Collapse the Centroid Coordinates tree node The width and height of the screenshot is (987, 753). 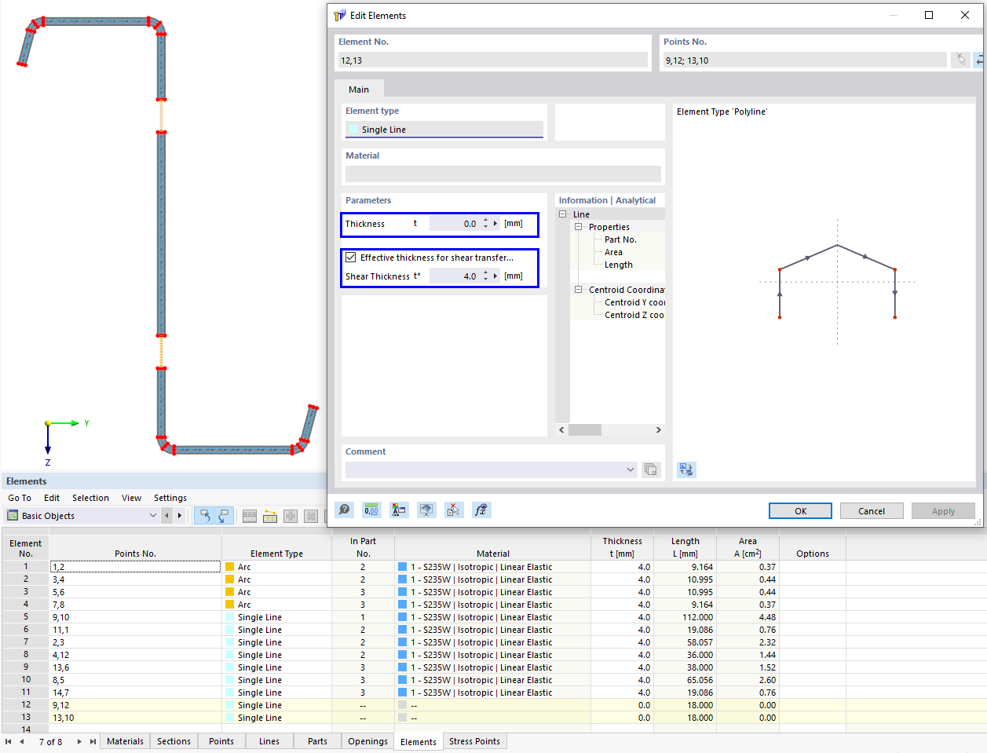(579, 290)
